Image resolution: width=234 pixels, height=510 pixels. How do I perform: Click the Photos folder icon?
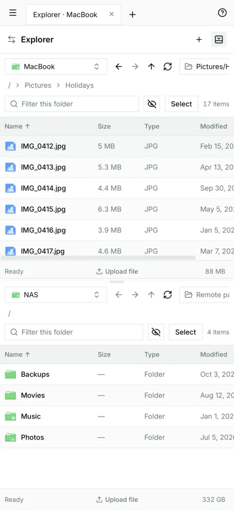pyautogui.click(x=10, y=438)
